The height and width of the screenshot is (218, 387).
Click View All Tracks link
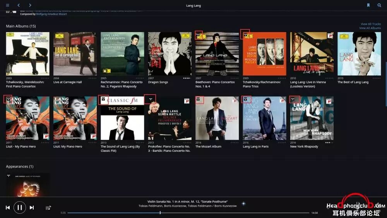coord(371,24)
